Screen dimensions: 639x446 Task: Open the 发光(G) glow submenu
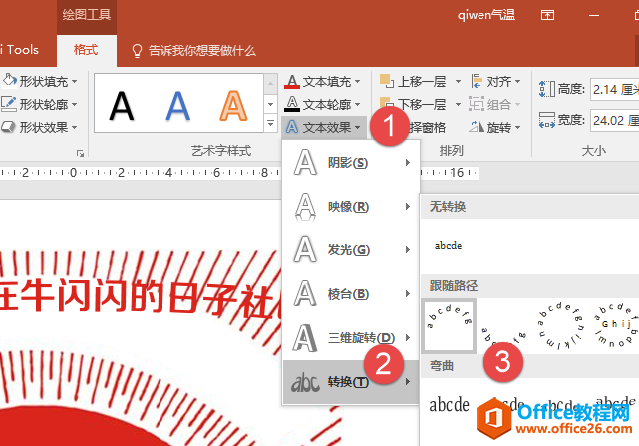click(351, 249)
